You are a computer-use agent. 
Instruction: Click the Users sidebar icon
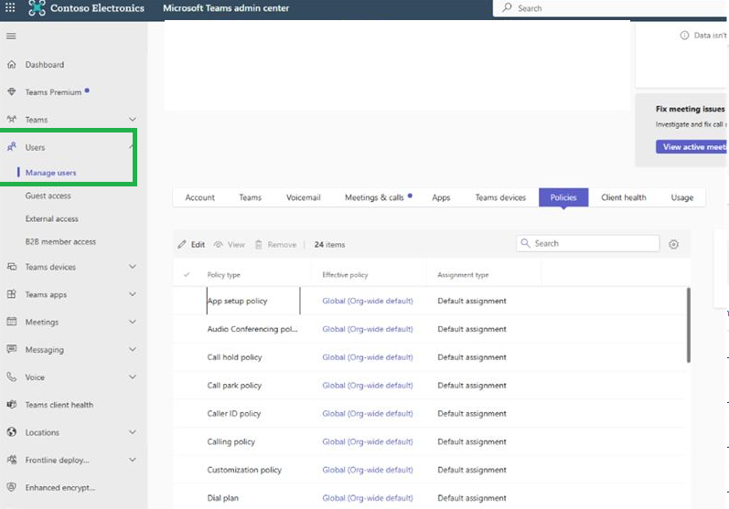point(12,147)
